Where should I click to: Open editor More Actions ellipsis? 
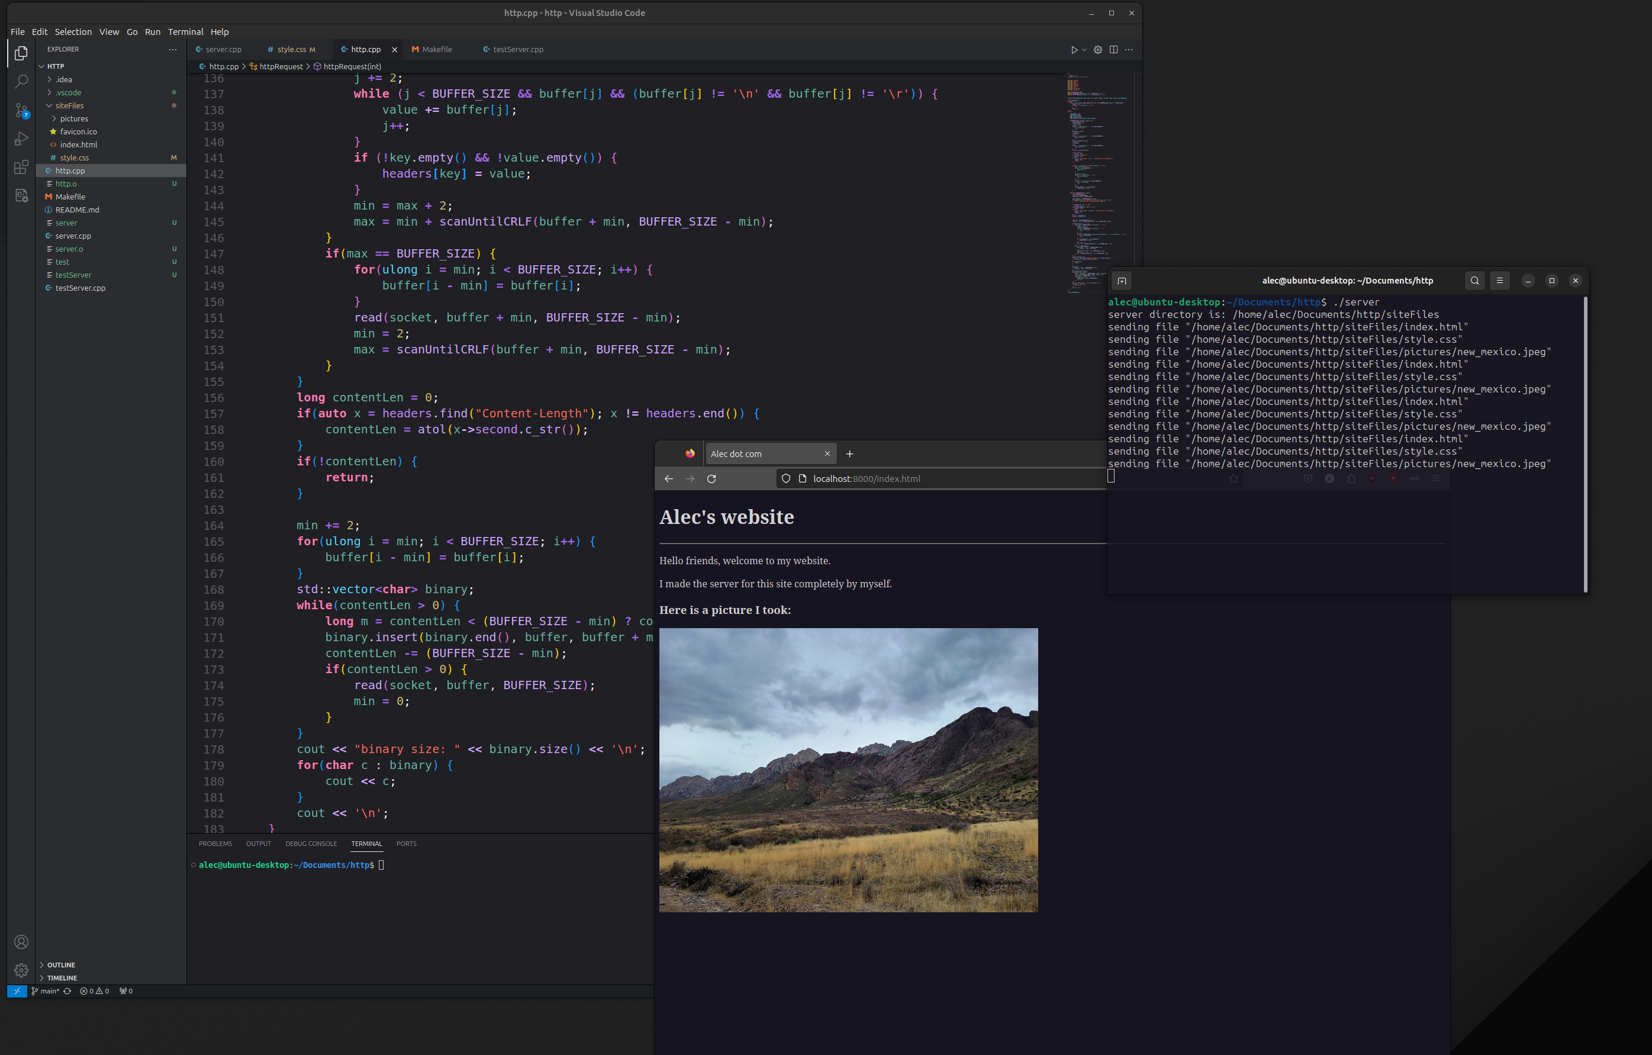(x=1129, y=49)
